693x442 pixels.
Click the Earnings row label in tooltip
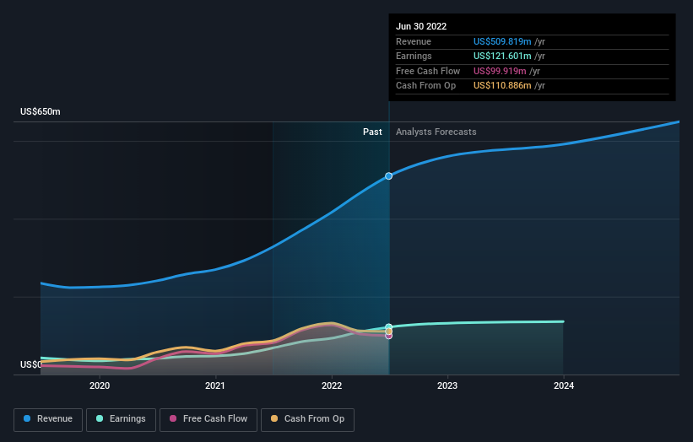(414, 56)
